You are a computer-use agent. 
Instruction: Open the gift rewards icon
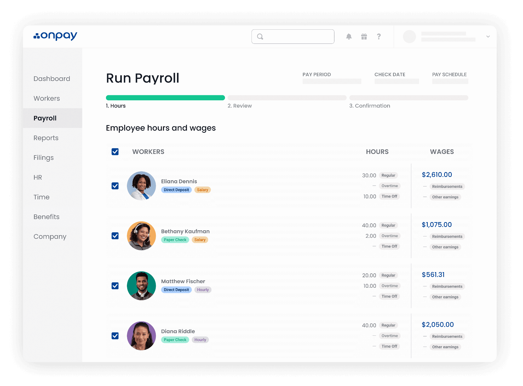tap(364, 37)
